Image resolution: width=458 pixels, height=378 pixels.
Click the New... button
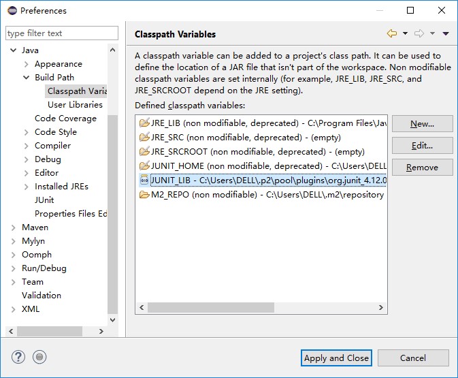[x=422, y=124]
